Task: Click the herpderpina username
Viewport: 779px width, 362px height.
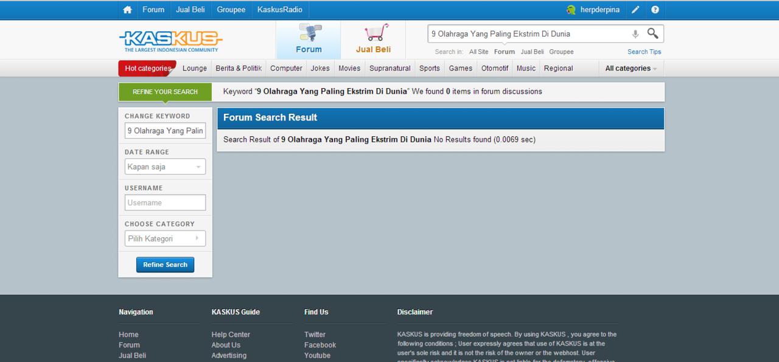Action: (600, 10)
